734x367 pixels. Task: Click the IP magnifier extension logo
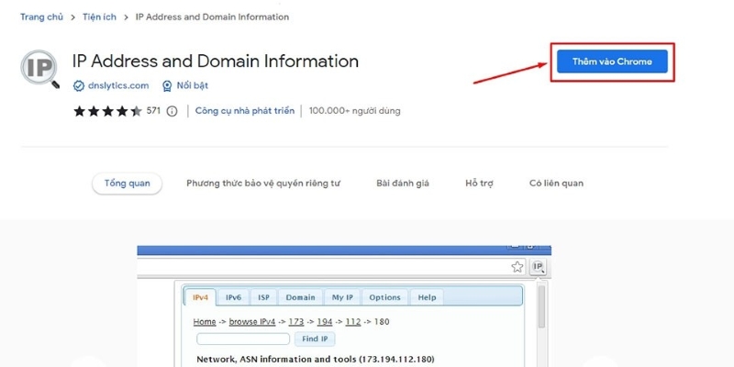[39, 70]
